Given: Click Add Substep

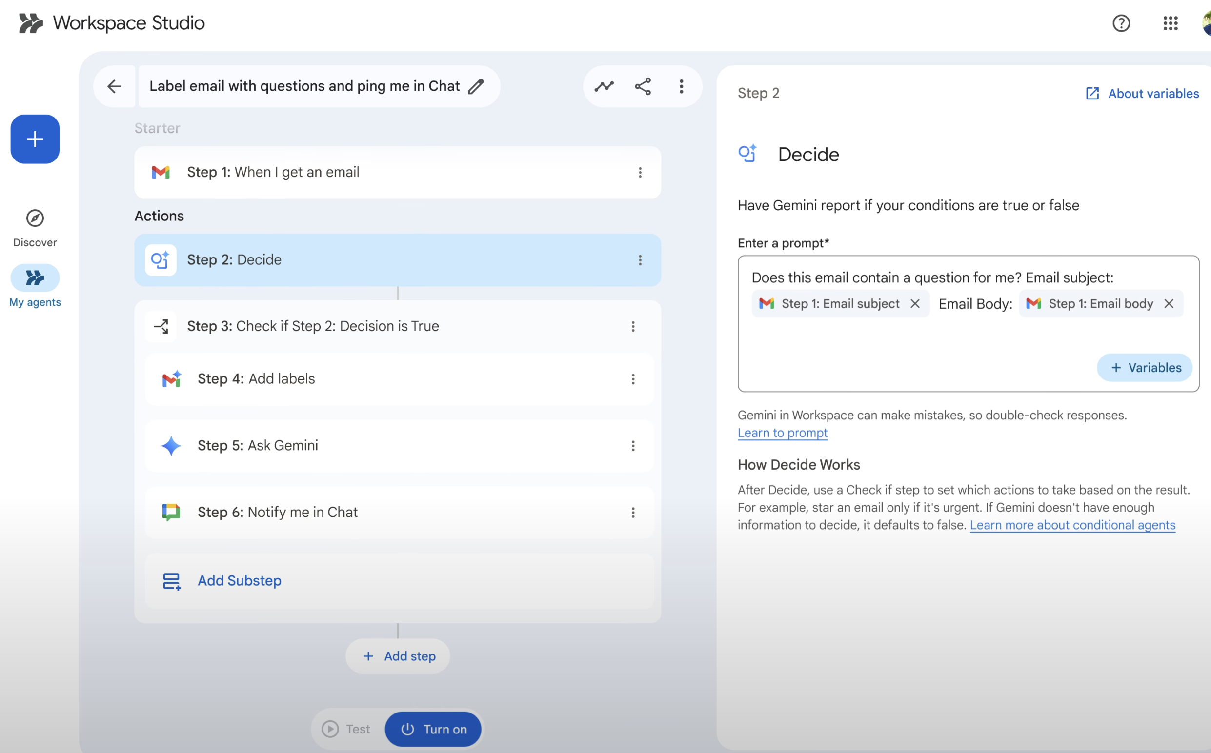Looking at the screenshot, I should pyautogui.click(x=400, y=581).
